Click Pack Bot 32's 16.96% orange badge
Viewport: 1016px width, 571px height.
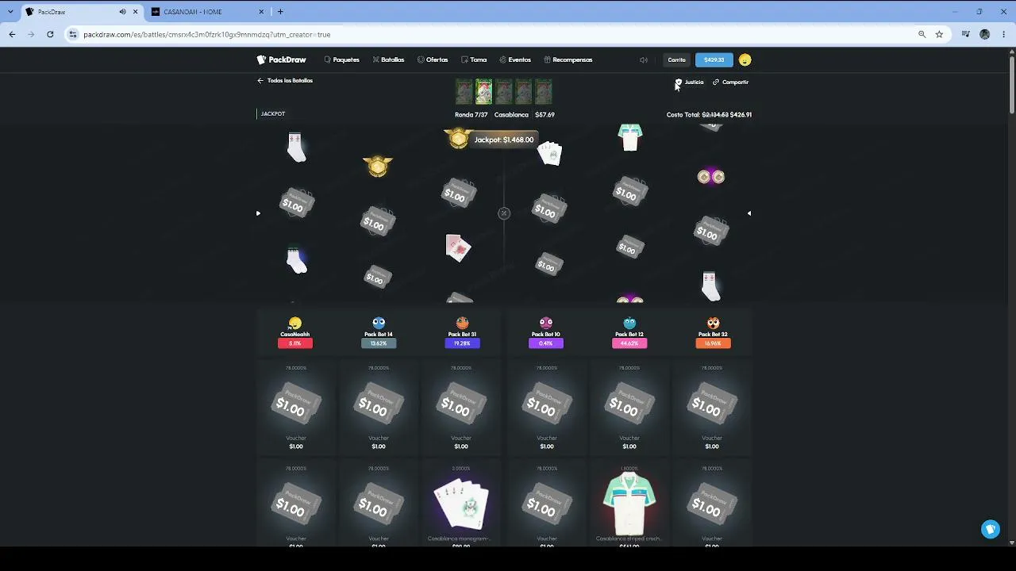713,343
